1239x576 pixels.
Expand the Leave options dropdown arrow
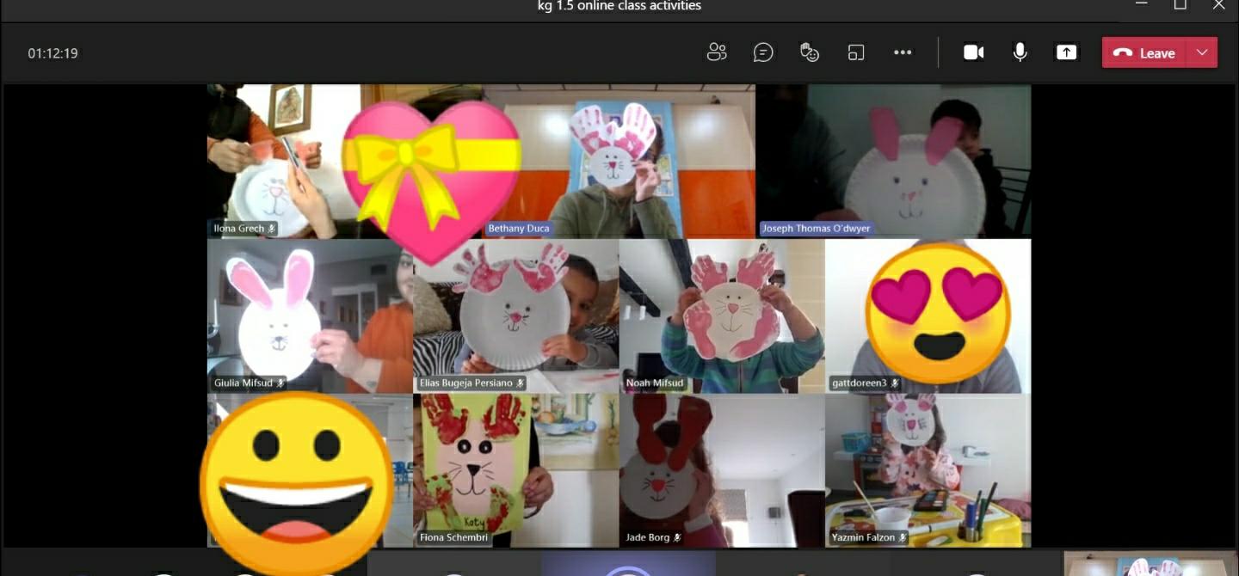(x=1202, y=52)
